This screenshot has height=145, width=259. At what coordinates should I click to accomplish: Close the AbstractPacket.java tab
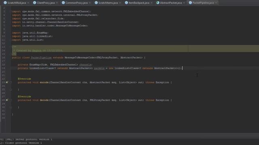tap(184, 3)
